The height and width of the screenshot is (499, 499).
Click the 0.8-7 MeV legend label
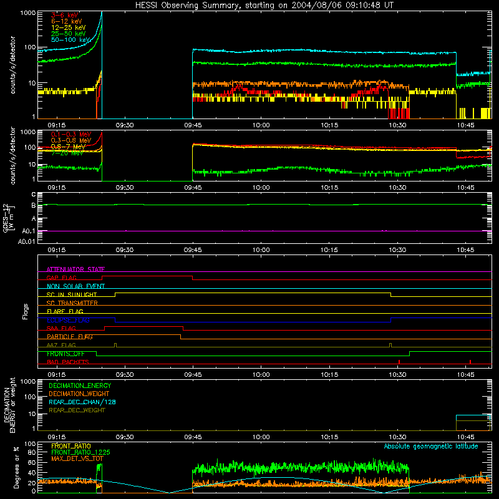(x=68, y=147)
